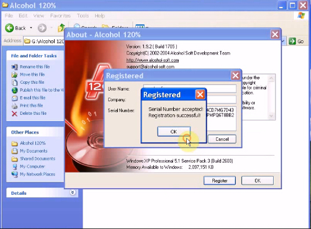The width and height of the screenshot is (311, 229).
Task: Select Rename this file link
Action: 35,66
